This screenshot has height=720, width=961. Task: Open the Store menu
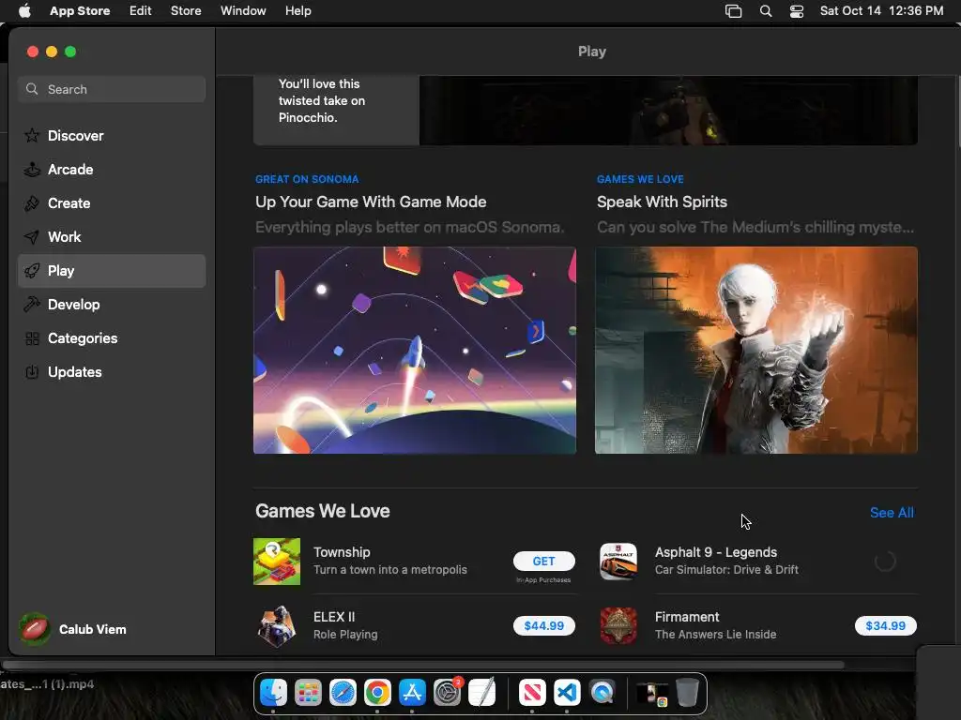pos(186,10)
